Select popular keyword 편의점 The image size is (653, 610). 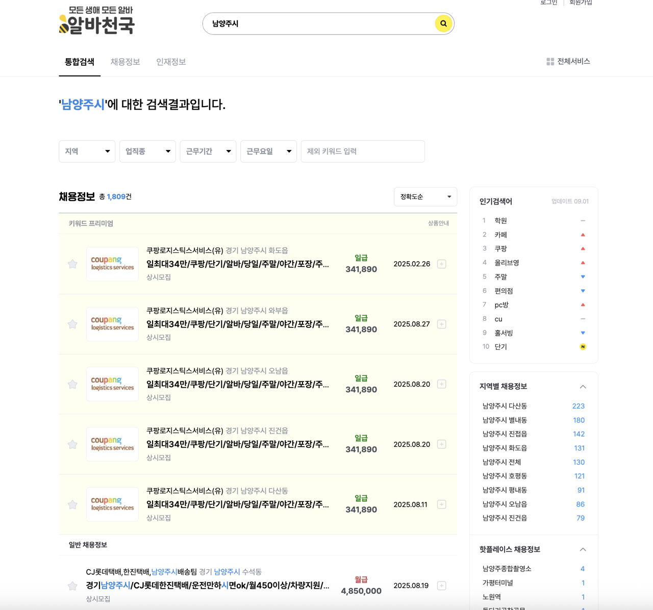point(504,291)
